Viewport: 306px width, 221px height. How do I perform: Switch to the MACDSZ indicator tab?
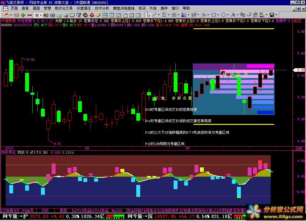pyautogui.click(x=117, y=211)
